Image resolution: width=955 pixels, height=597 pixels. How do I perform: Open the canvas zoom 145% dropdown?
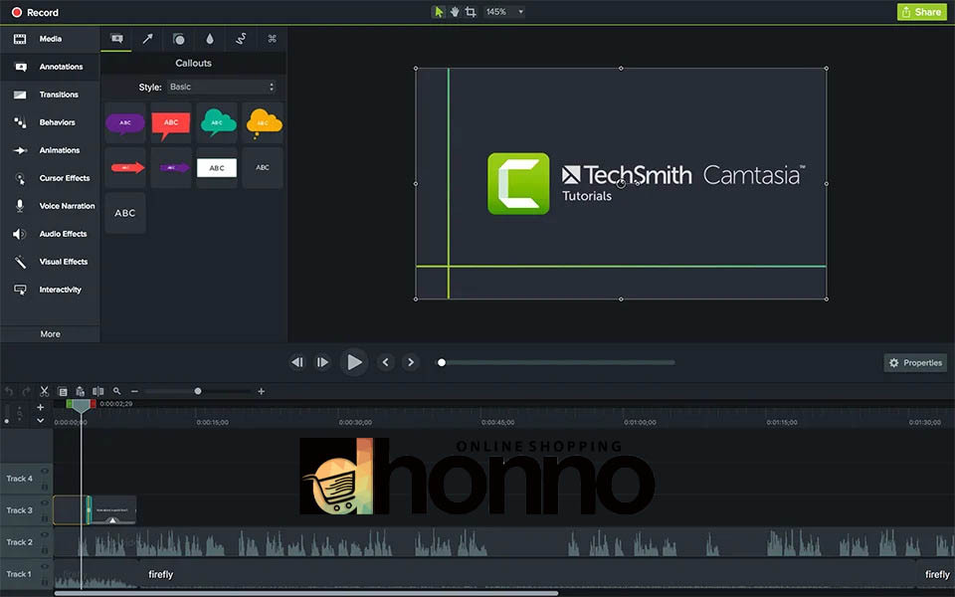click(x=504, y=12)
